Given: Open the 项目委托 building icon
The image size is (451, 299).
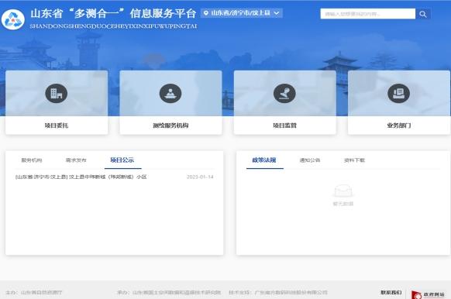Looking at the screenshot, I should [x=57, y=94].
